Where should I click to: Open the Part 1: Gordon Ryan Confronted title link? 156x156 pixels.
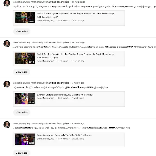[x=75, y=56]
